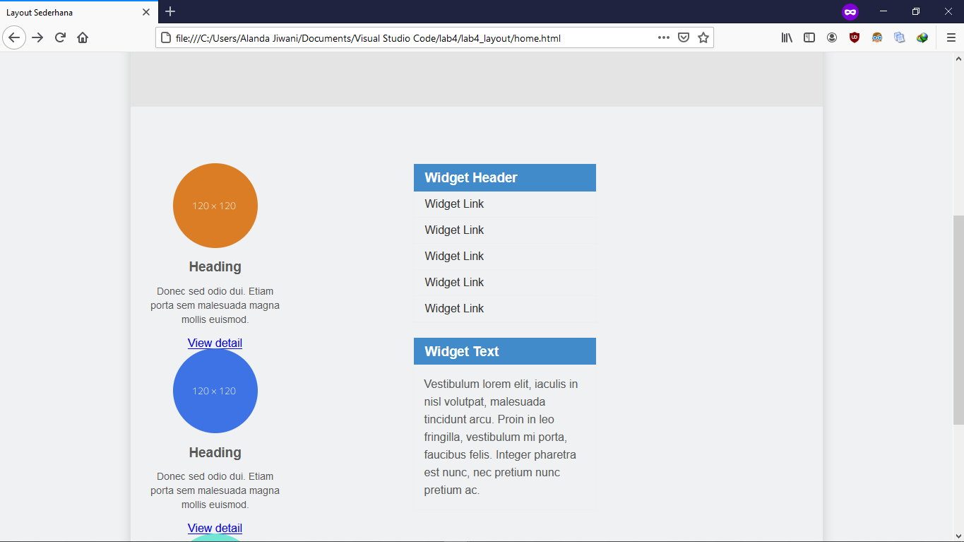This screenshot has width=964, height=542.
Task: Select the Layout Sederhana tab
Action: pyautogui.click(x=79, y=12)
